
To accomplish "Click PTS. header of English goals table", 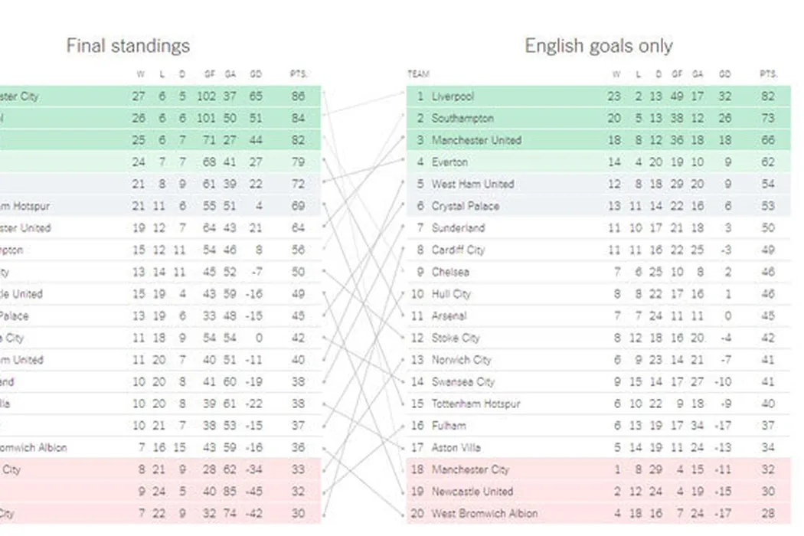I will click(x=768, y=74).
